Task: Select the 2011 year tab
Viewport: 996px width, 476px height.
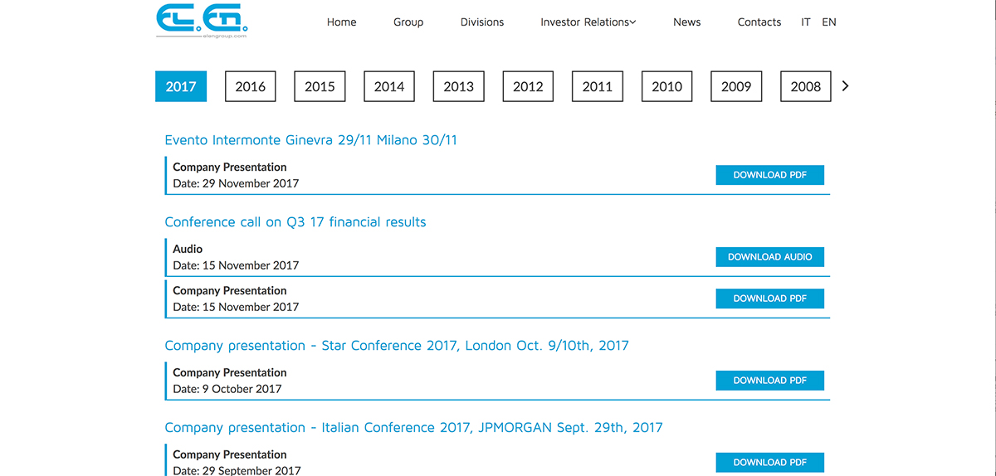Action: point(598,86)
